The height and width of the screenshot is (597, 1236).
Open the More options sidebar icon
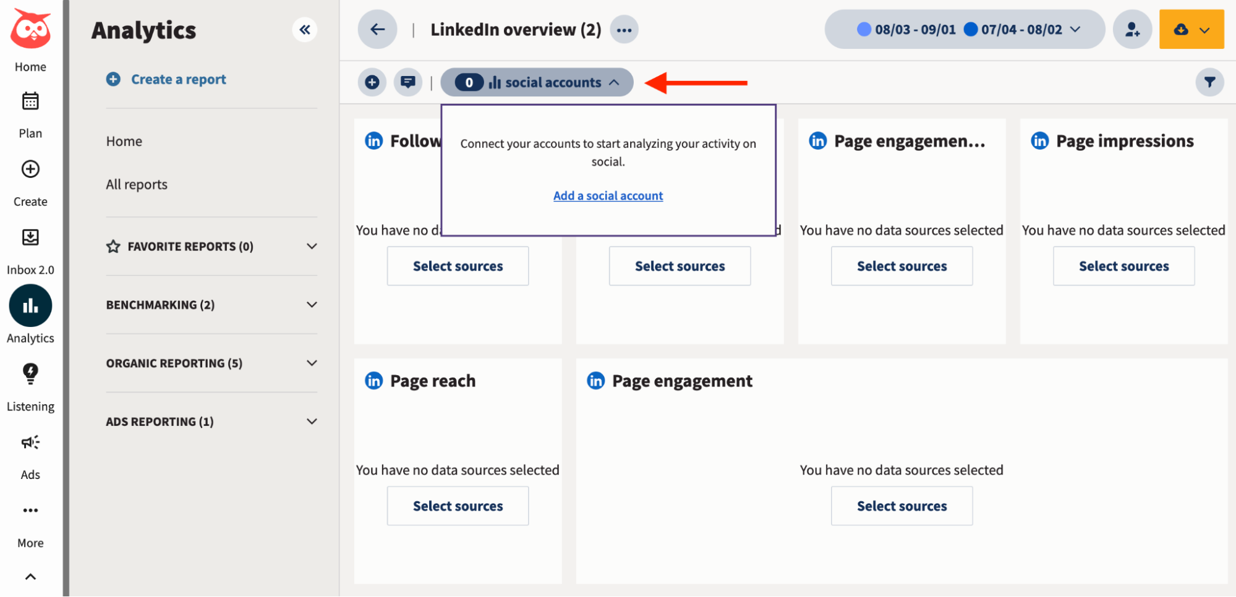tap(30, 509)
